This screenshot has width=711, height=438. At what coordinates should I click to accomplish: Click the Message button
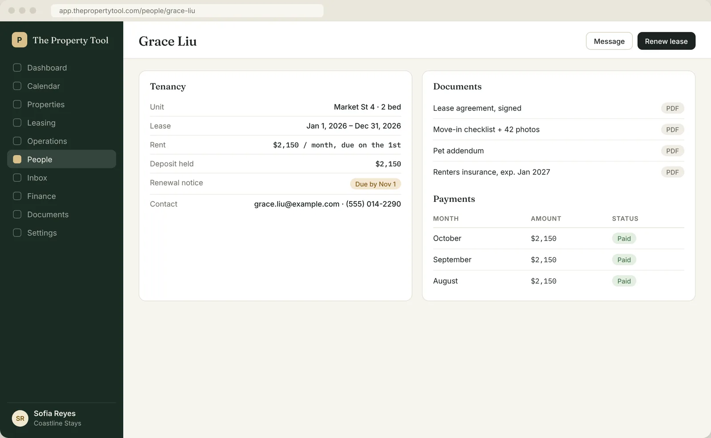point(609,41)
